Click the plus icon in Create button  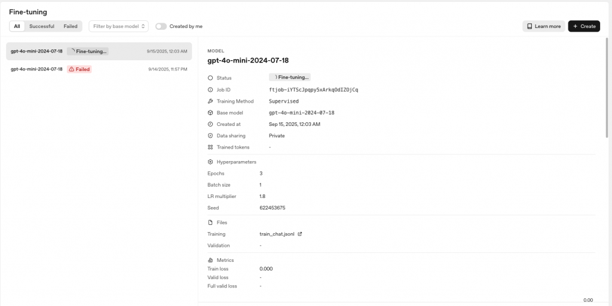575,26
